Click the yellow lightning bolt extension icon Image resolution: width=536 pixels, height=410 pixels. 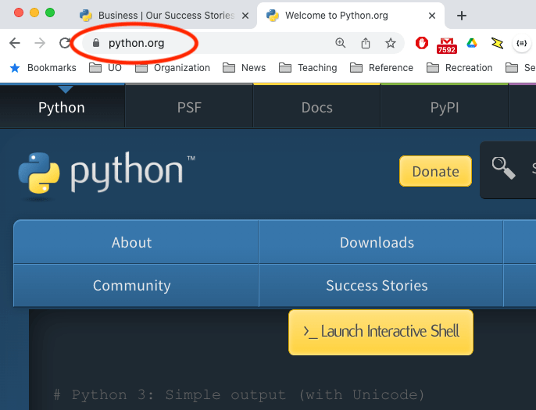(497, 43)
